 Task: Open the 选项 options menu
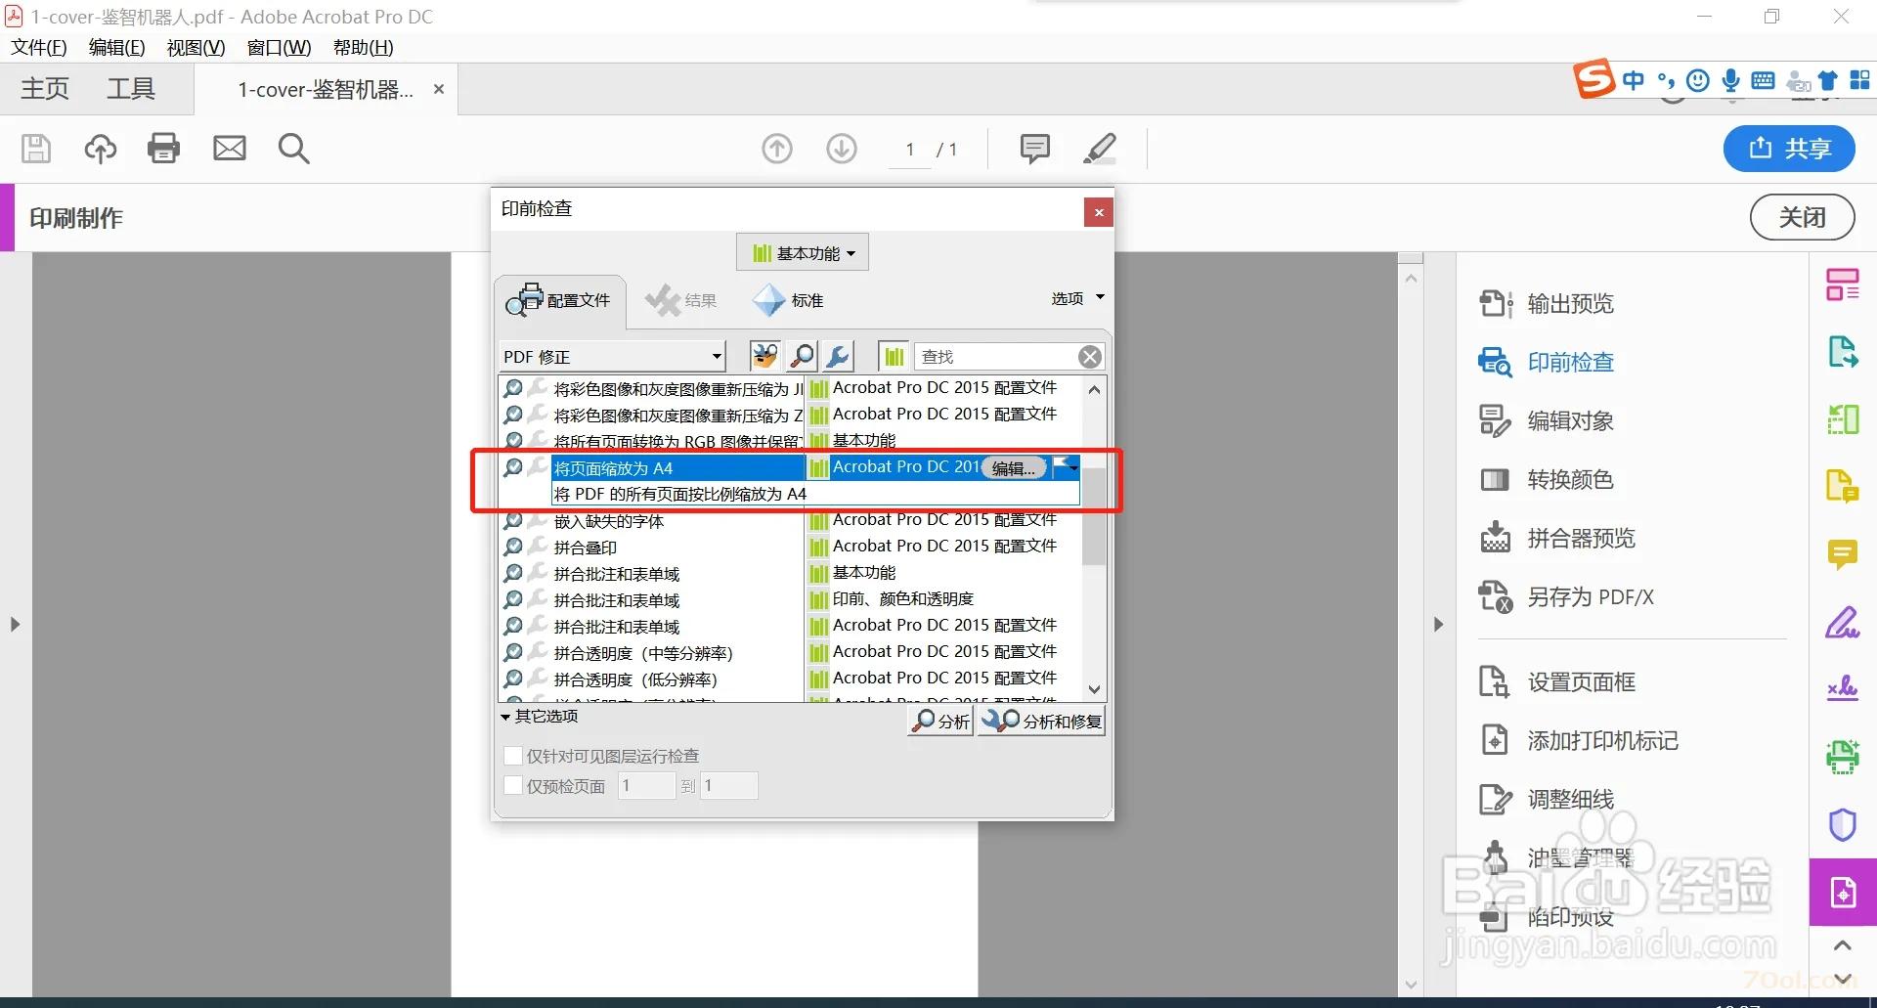coord(1077,298)
